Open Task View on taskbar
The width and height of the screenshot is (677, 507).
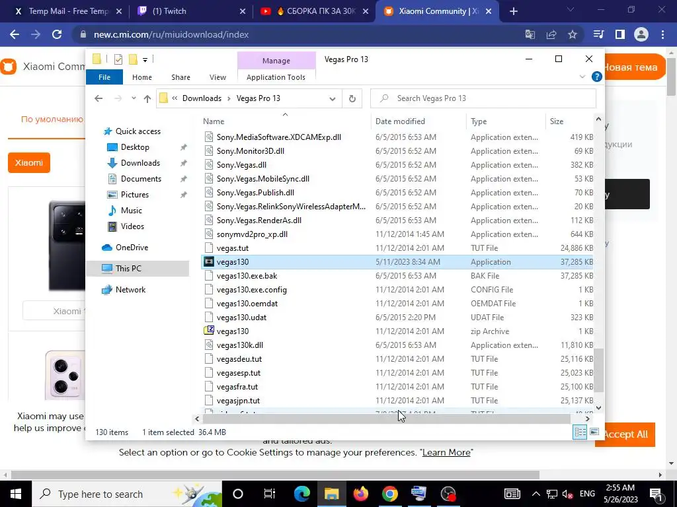coord(269,494)
